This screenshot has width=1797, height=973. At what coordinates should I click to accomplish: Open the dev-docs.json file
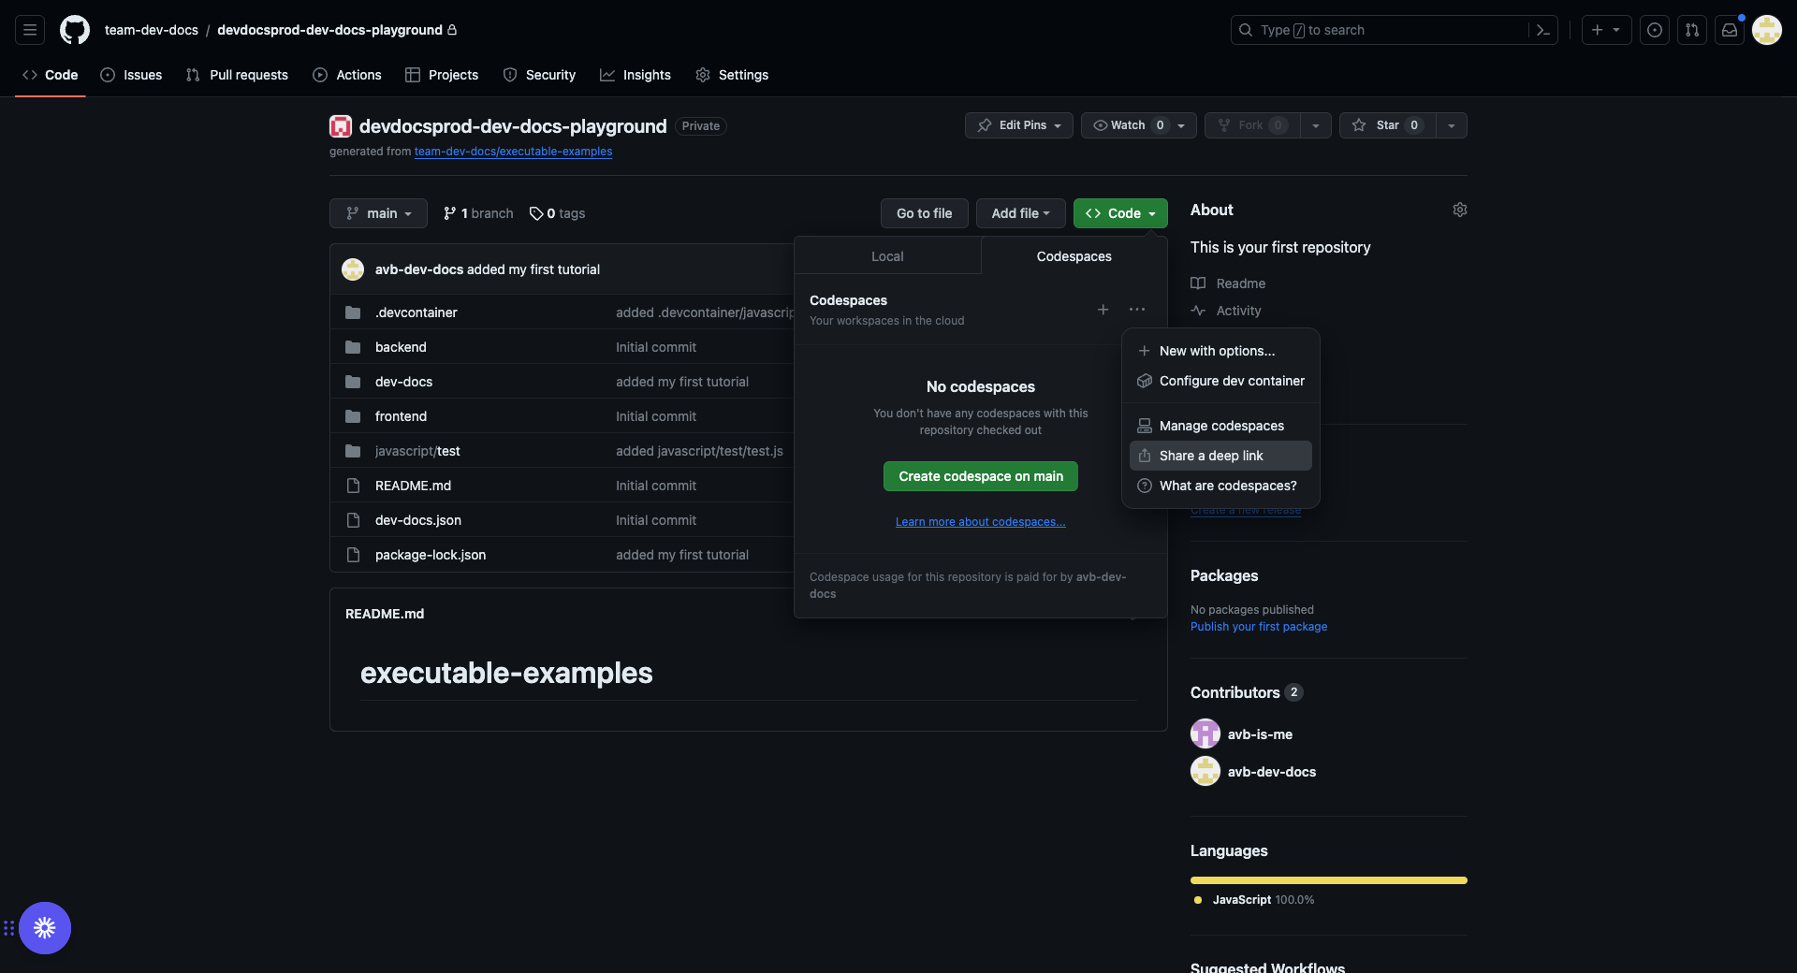417,519
